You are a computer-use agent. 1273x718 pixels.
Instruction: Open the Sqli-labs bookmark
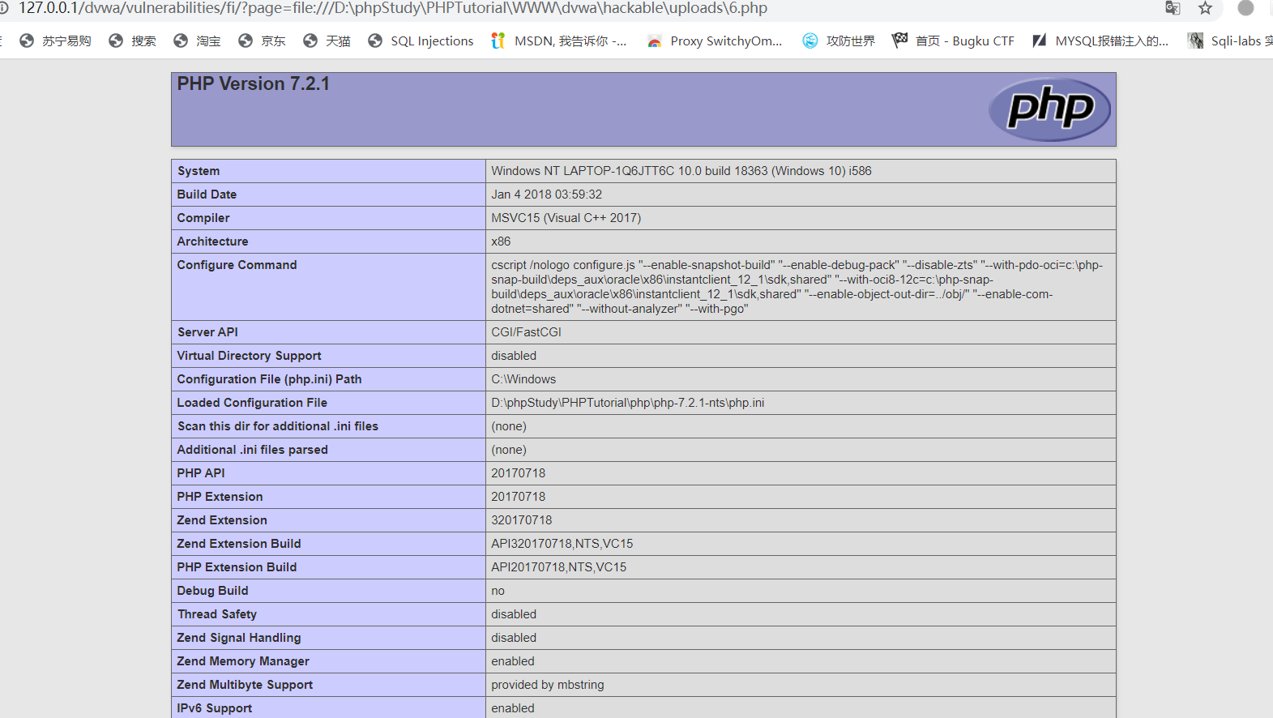pyautogui.click(x=1230, y=41)
